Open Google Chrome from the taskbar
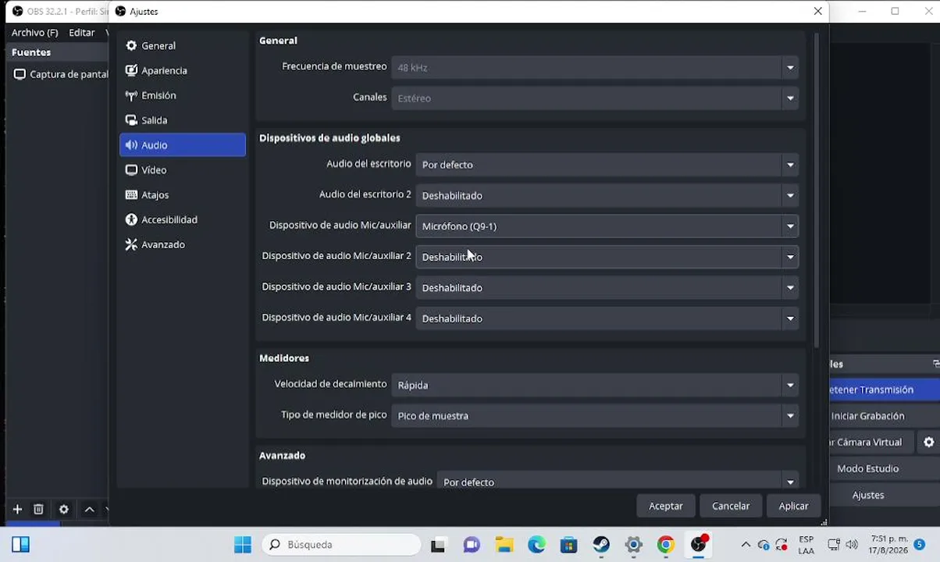 (666, 545)
